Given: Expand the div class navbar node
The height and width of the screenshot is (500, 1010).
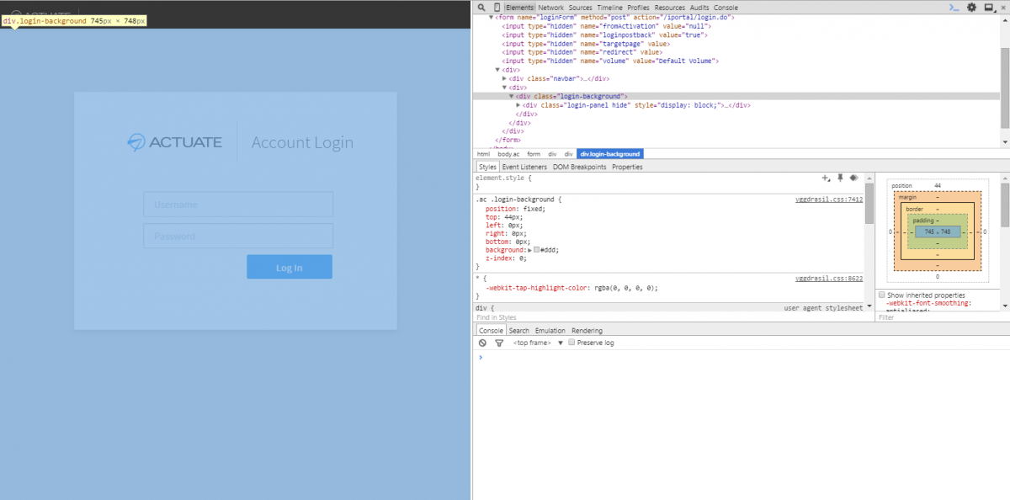Looking at the screenshot, I should (505, 78).
